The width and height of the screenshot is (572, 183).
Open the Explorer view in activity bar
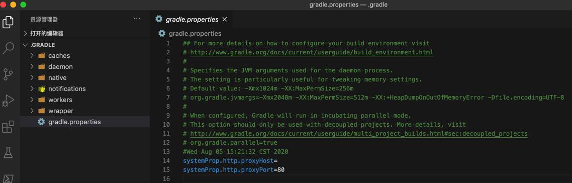(8, 22)
